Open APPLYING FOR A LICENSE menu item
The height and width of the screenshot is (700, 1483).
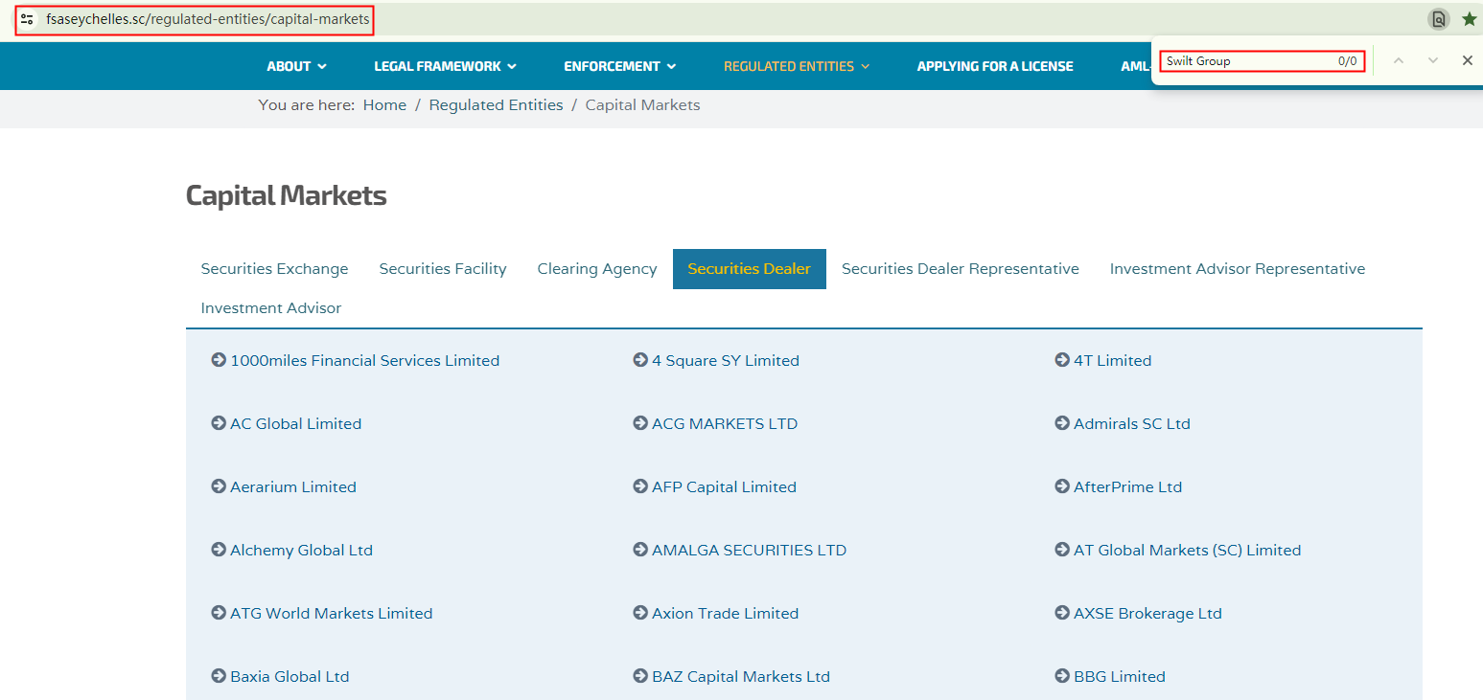tap(994, 66)
